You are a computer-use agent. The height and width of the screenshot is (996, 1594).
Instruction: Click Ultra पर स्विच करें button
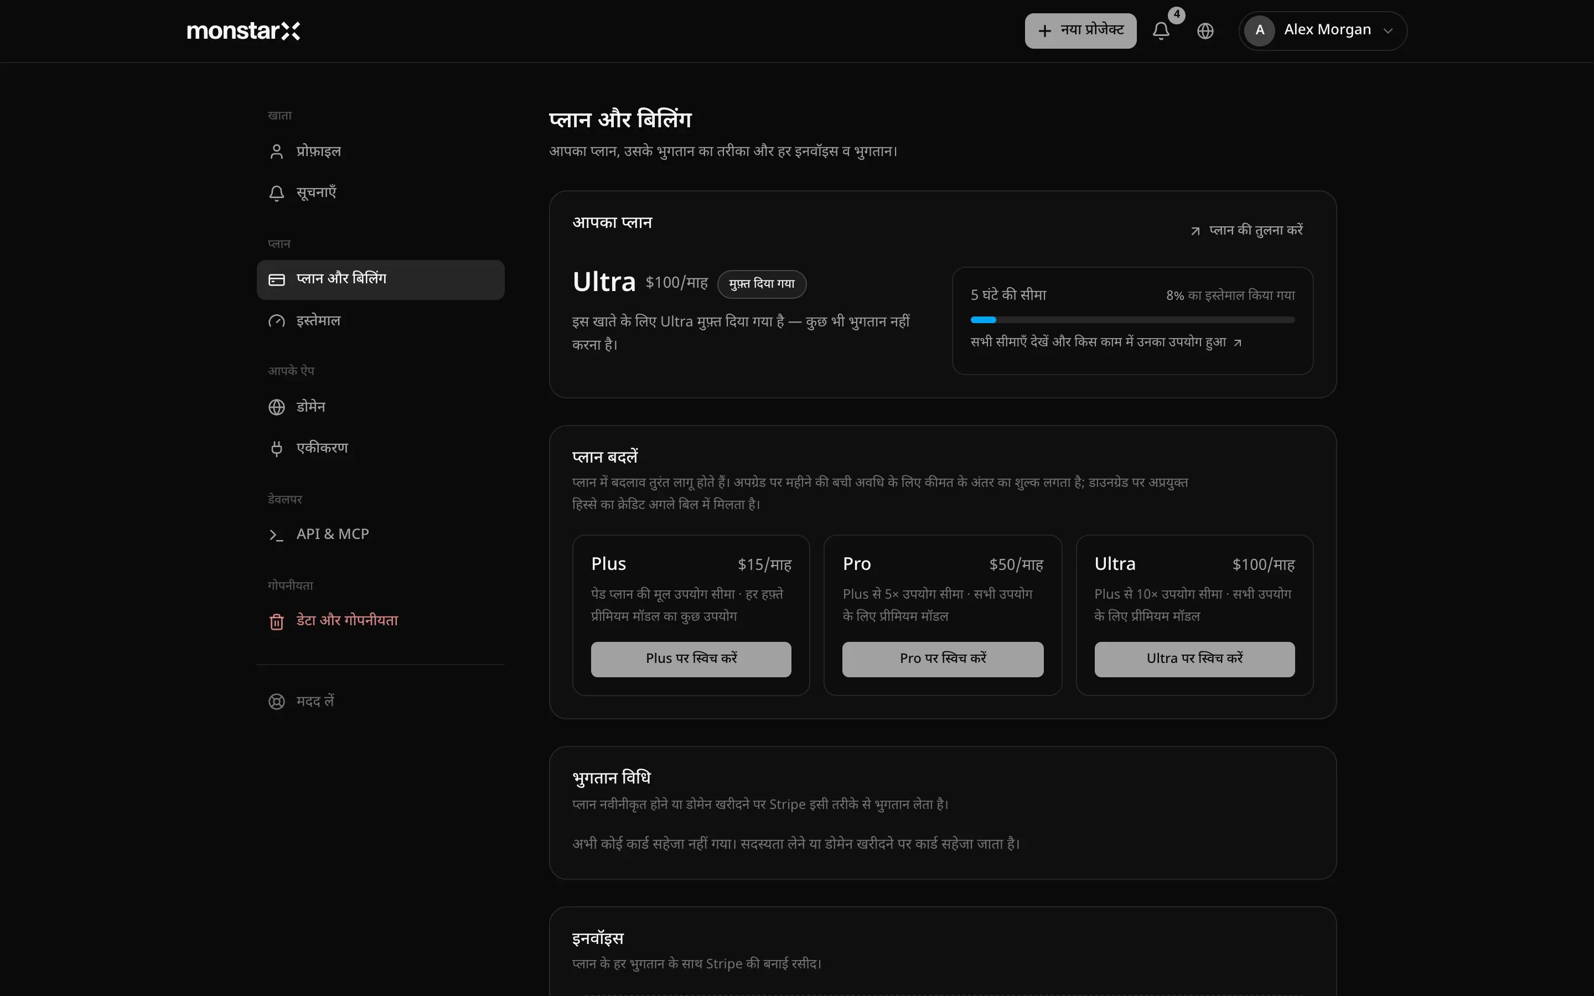(1194, 660)
